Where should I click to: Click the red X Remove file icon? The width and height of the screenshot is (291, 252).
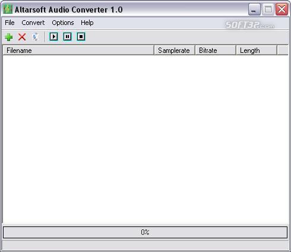[22, 37]
